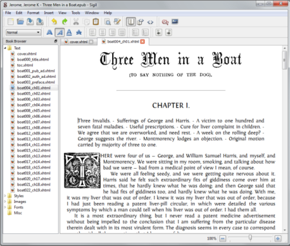Paste from the clipboard icon
Image resolution: width=290 pixels, height=246 pixels.
click(x=95, y=22)
